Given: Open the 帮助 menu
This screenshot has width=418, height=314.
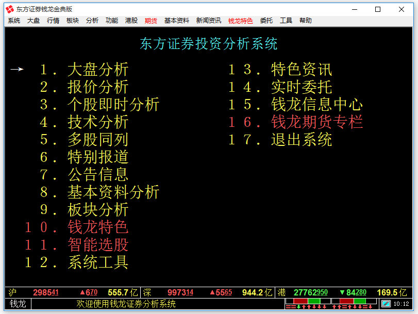Looking at the screenshot, I should tap(306, 21).
